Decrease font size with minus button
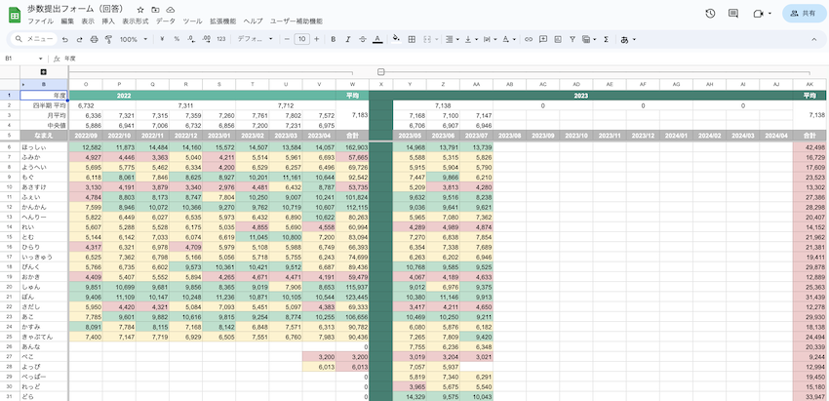Viewport: 829px width, 401px height. [x=287, y=39]
